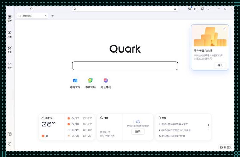The image size is (240, 157).
Task: Reload the page with the refresh icon
Action: click(32, 9)
